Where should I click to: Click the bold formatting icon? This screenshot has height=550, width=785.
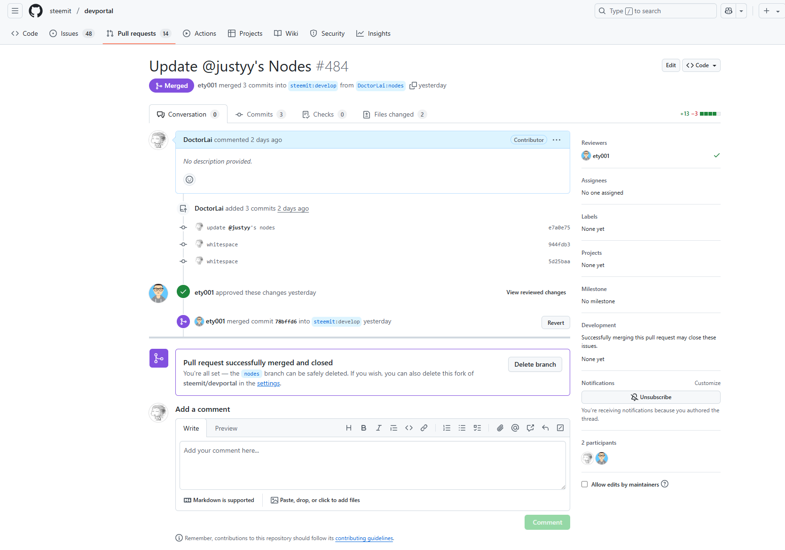pyautogui.click(x=364, y=428)
